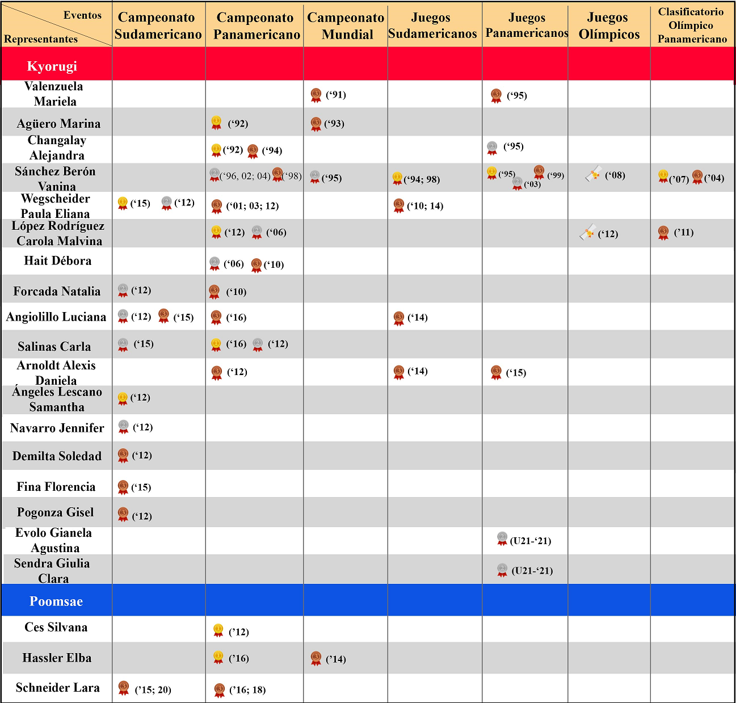
Task: Click Ces Silvana's gold medal icon
Action: point(218,630)
